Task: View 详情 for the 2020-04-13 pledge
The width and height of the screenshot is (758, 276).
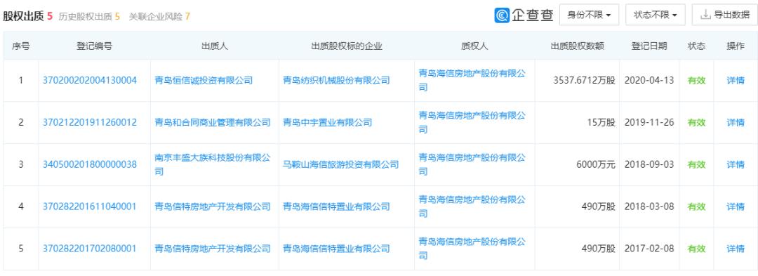Action: 736,81
